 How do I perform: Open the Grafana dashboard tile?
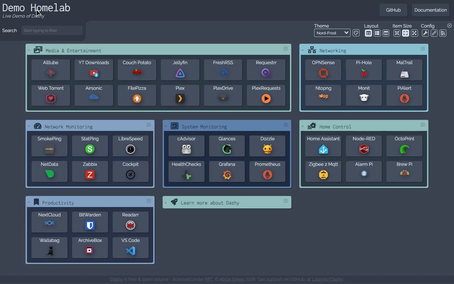(x=227, y=171)
